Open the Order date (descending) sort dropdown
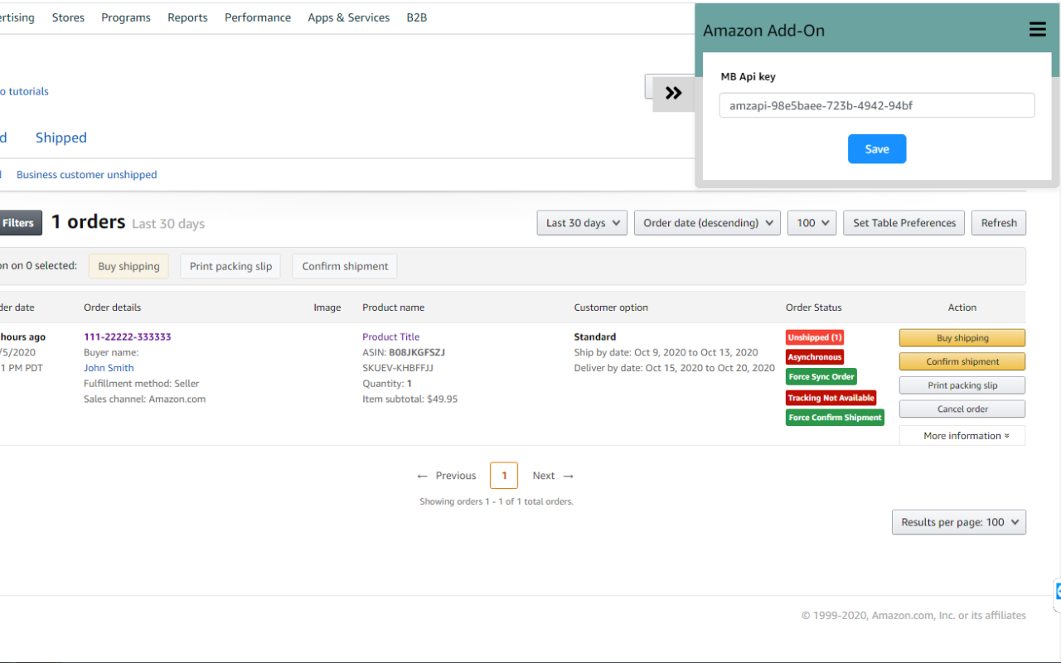Image resolution: width=1061 pixels, height=663 pixels. point(706,222)
